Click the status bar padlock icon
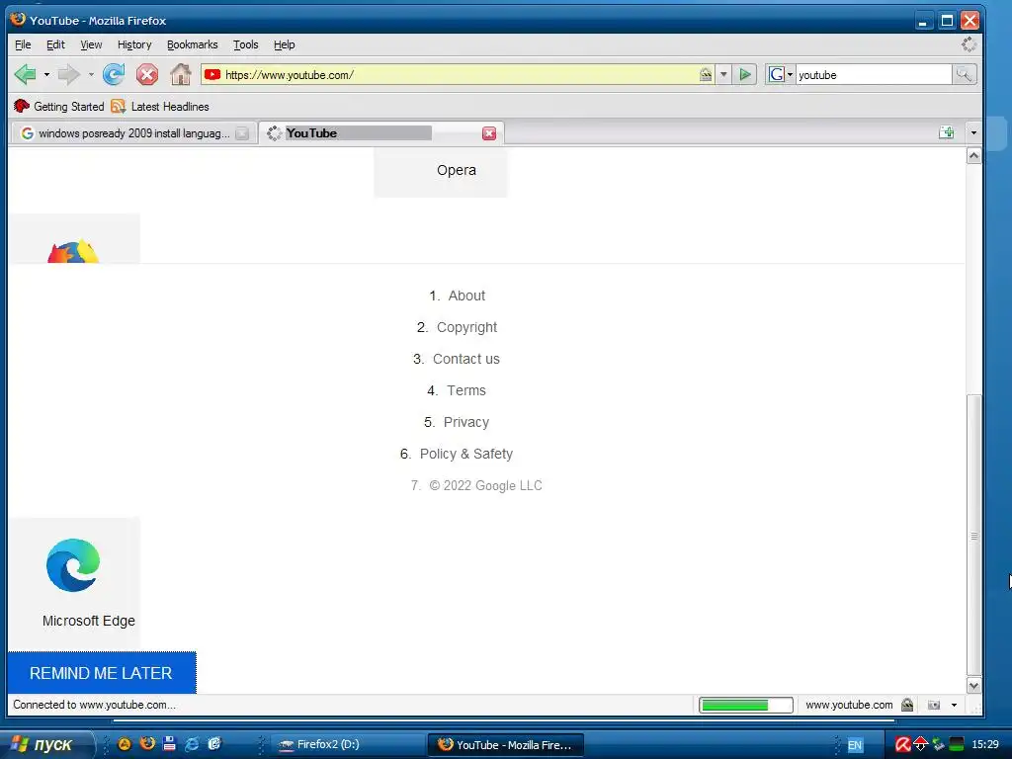Screen dimensions: 1012x759 (x=907, y=705)
